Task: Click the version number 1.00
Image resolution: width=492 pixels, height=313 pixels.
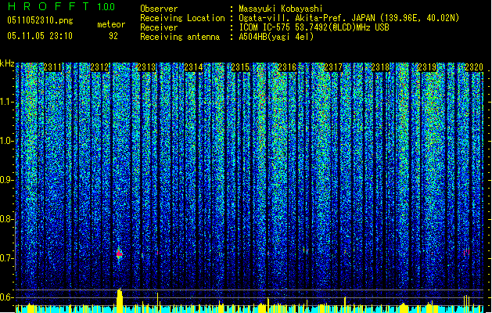Action: click(x=106, y=6)
